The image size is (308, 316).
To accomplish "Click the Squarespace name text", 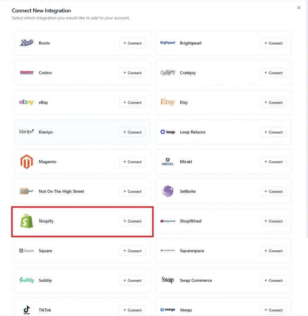I will tap(192, 251).
